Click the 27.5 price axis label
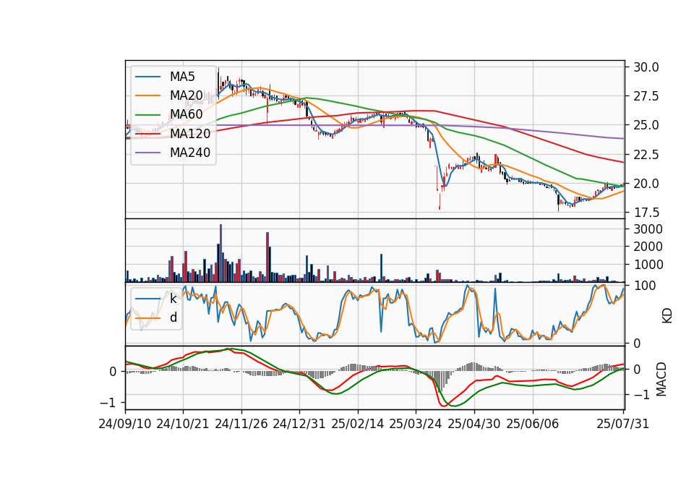The height and width of the screenshot is (499, 694). tap(646, 96)
